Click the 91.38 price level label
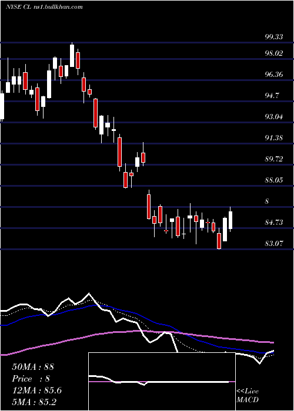This screenshot has width=294, height=411. pyautogui.click(x=274, y=138)
